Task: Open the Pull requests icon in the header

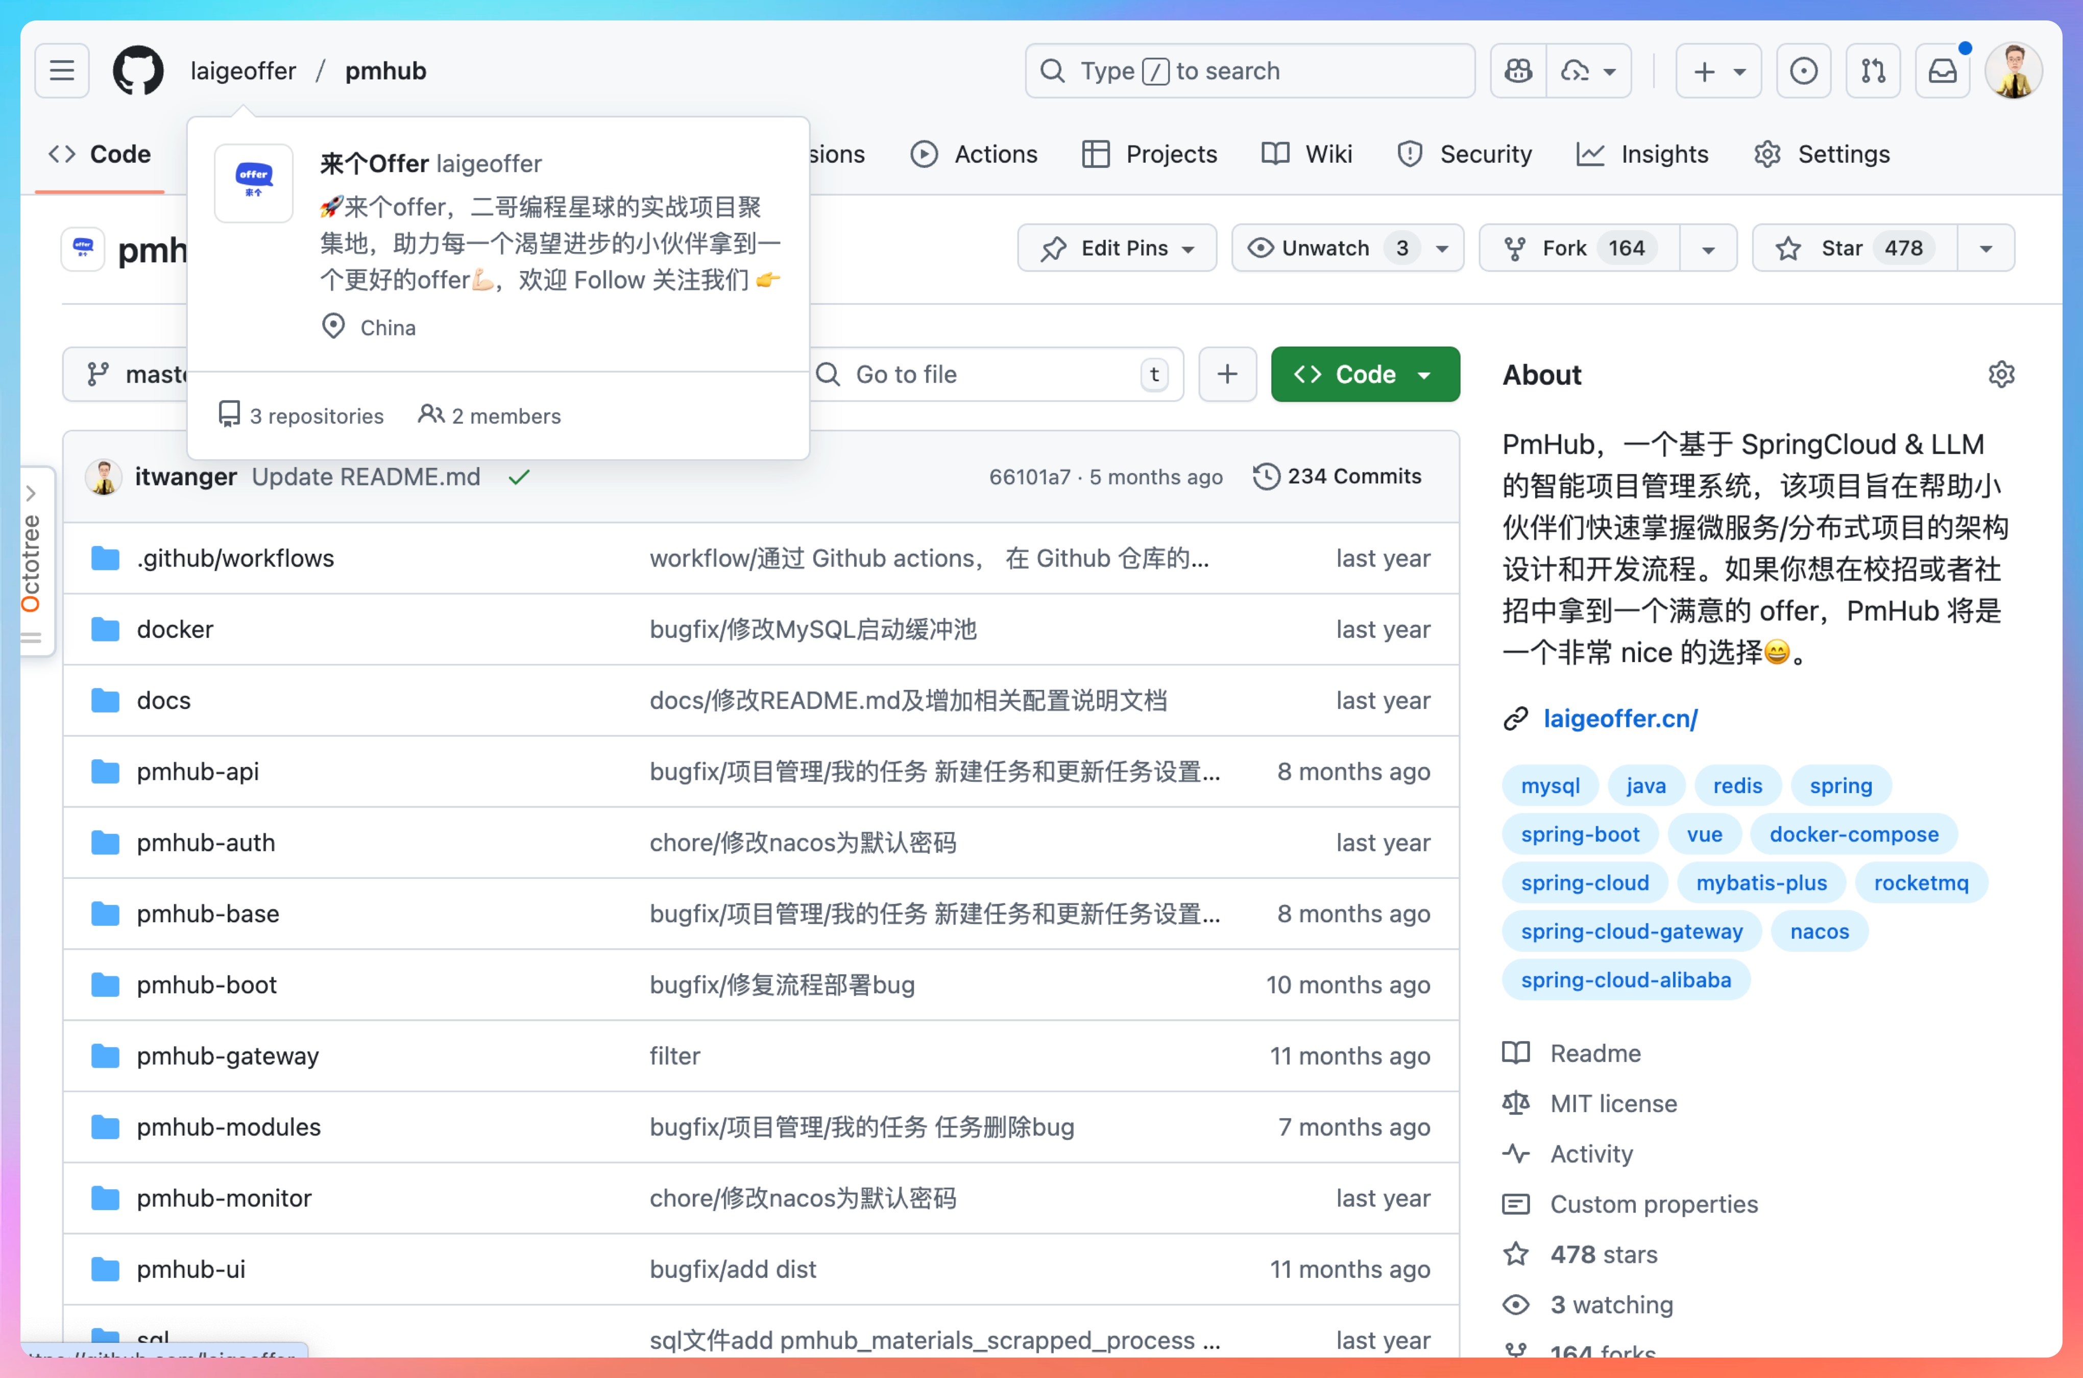Action: click(1872, 70)
